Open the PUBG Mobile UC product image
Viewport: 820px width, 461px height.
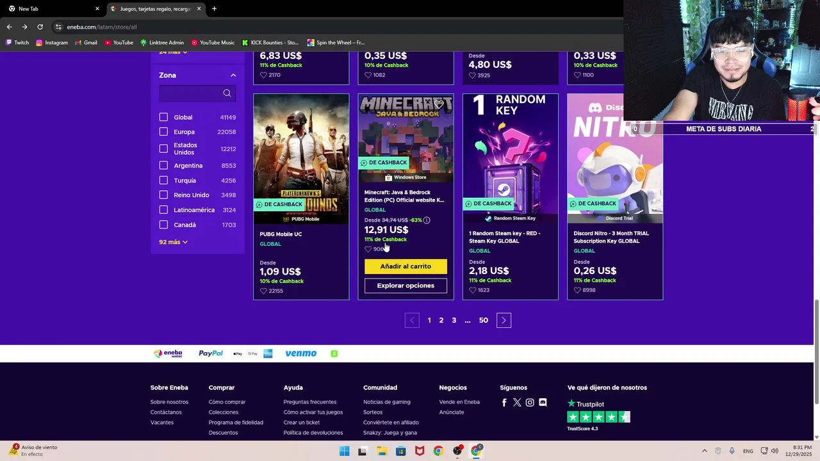301,159
